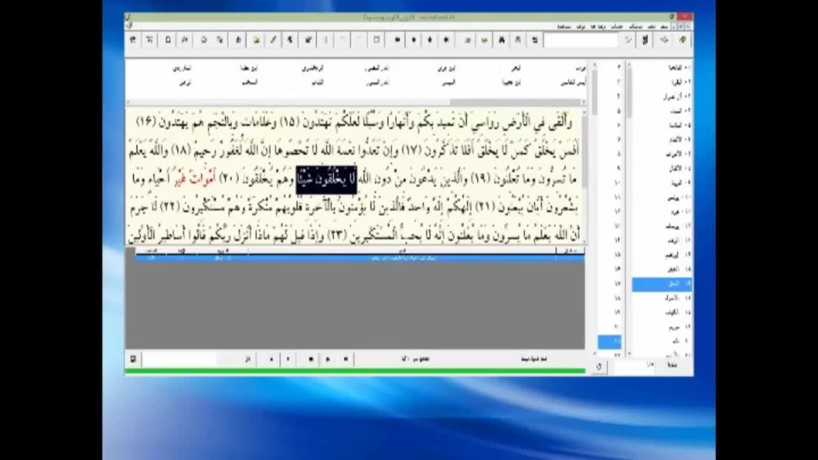
Task: Click the binoculars search icon in toolbar
Action: pos(502,40)
